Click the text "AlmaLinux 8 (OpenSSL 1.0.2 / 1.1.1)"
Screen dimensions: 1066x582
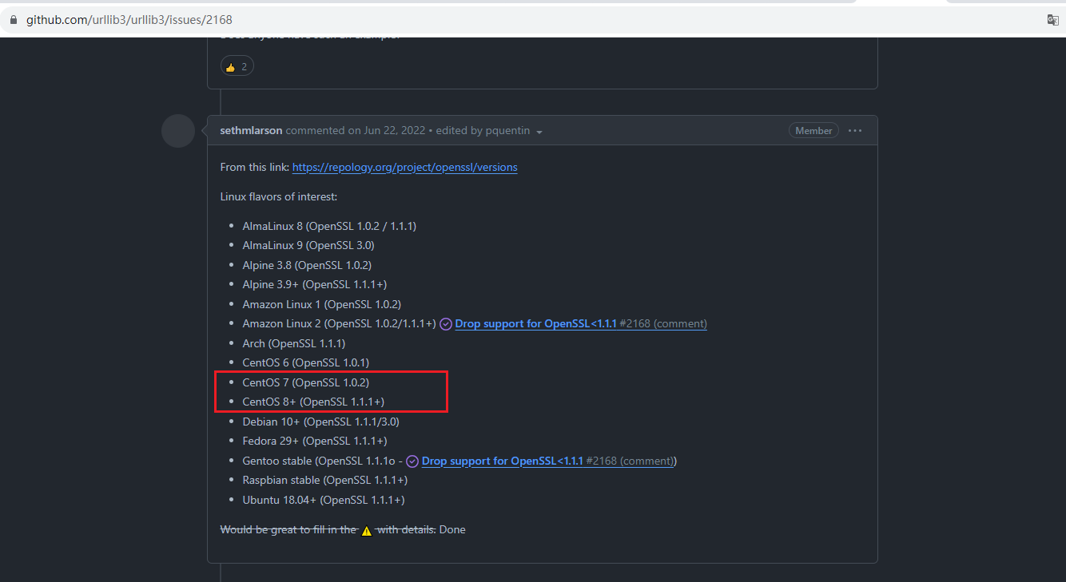click(x=329, y=227)
